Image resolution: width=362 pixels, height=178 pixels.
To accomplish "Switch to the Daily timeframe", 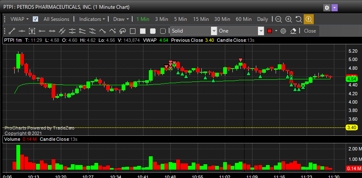I will tap(263, 19).
